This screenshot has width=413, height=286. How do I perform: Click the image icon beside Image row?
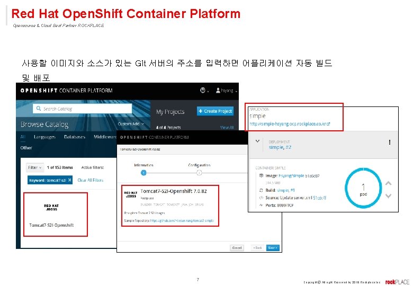(261, 176)
